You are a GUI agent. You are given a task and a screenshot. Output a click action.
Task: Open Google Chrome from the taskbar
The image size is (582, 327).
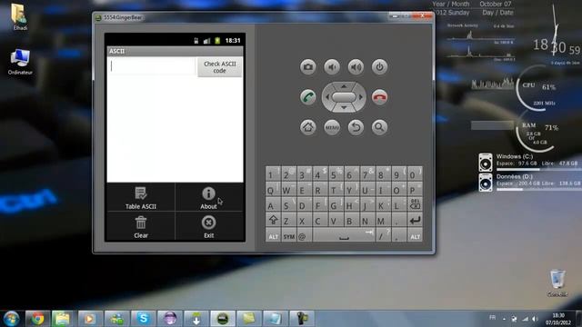[37, 319]
